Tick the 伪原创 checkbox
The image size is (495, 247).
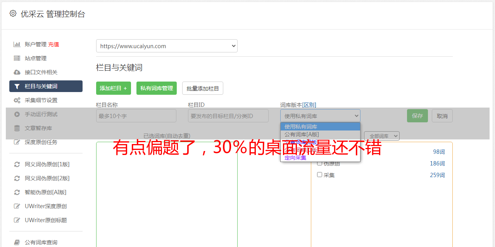[320, 163]
